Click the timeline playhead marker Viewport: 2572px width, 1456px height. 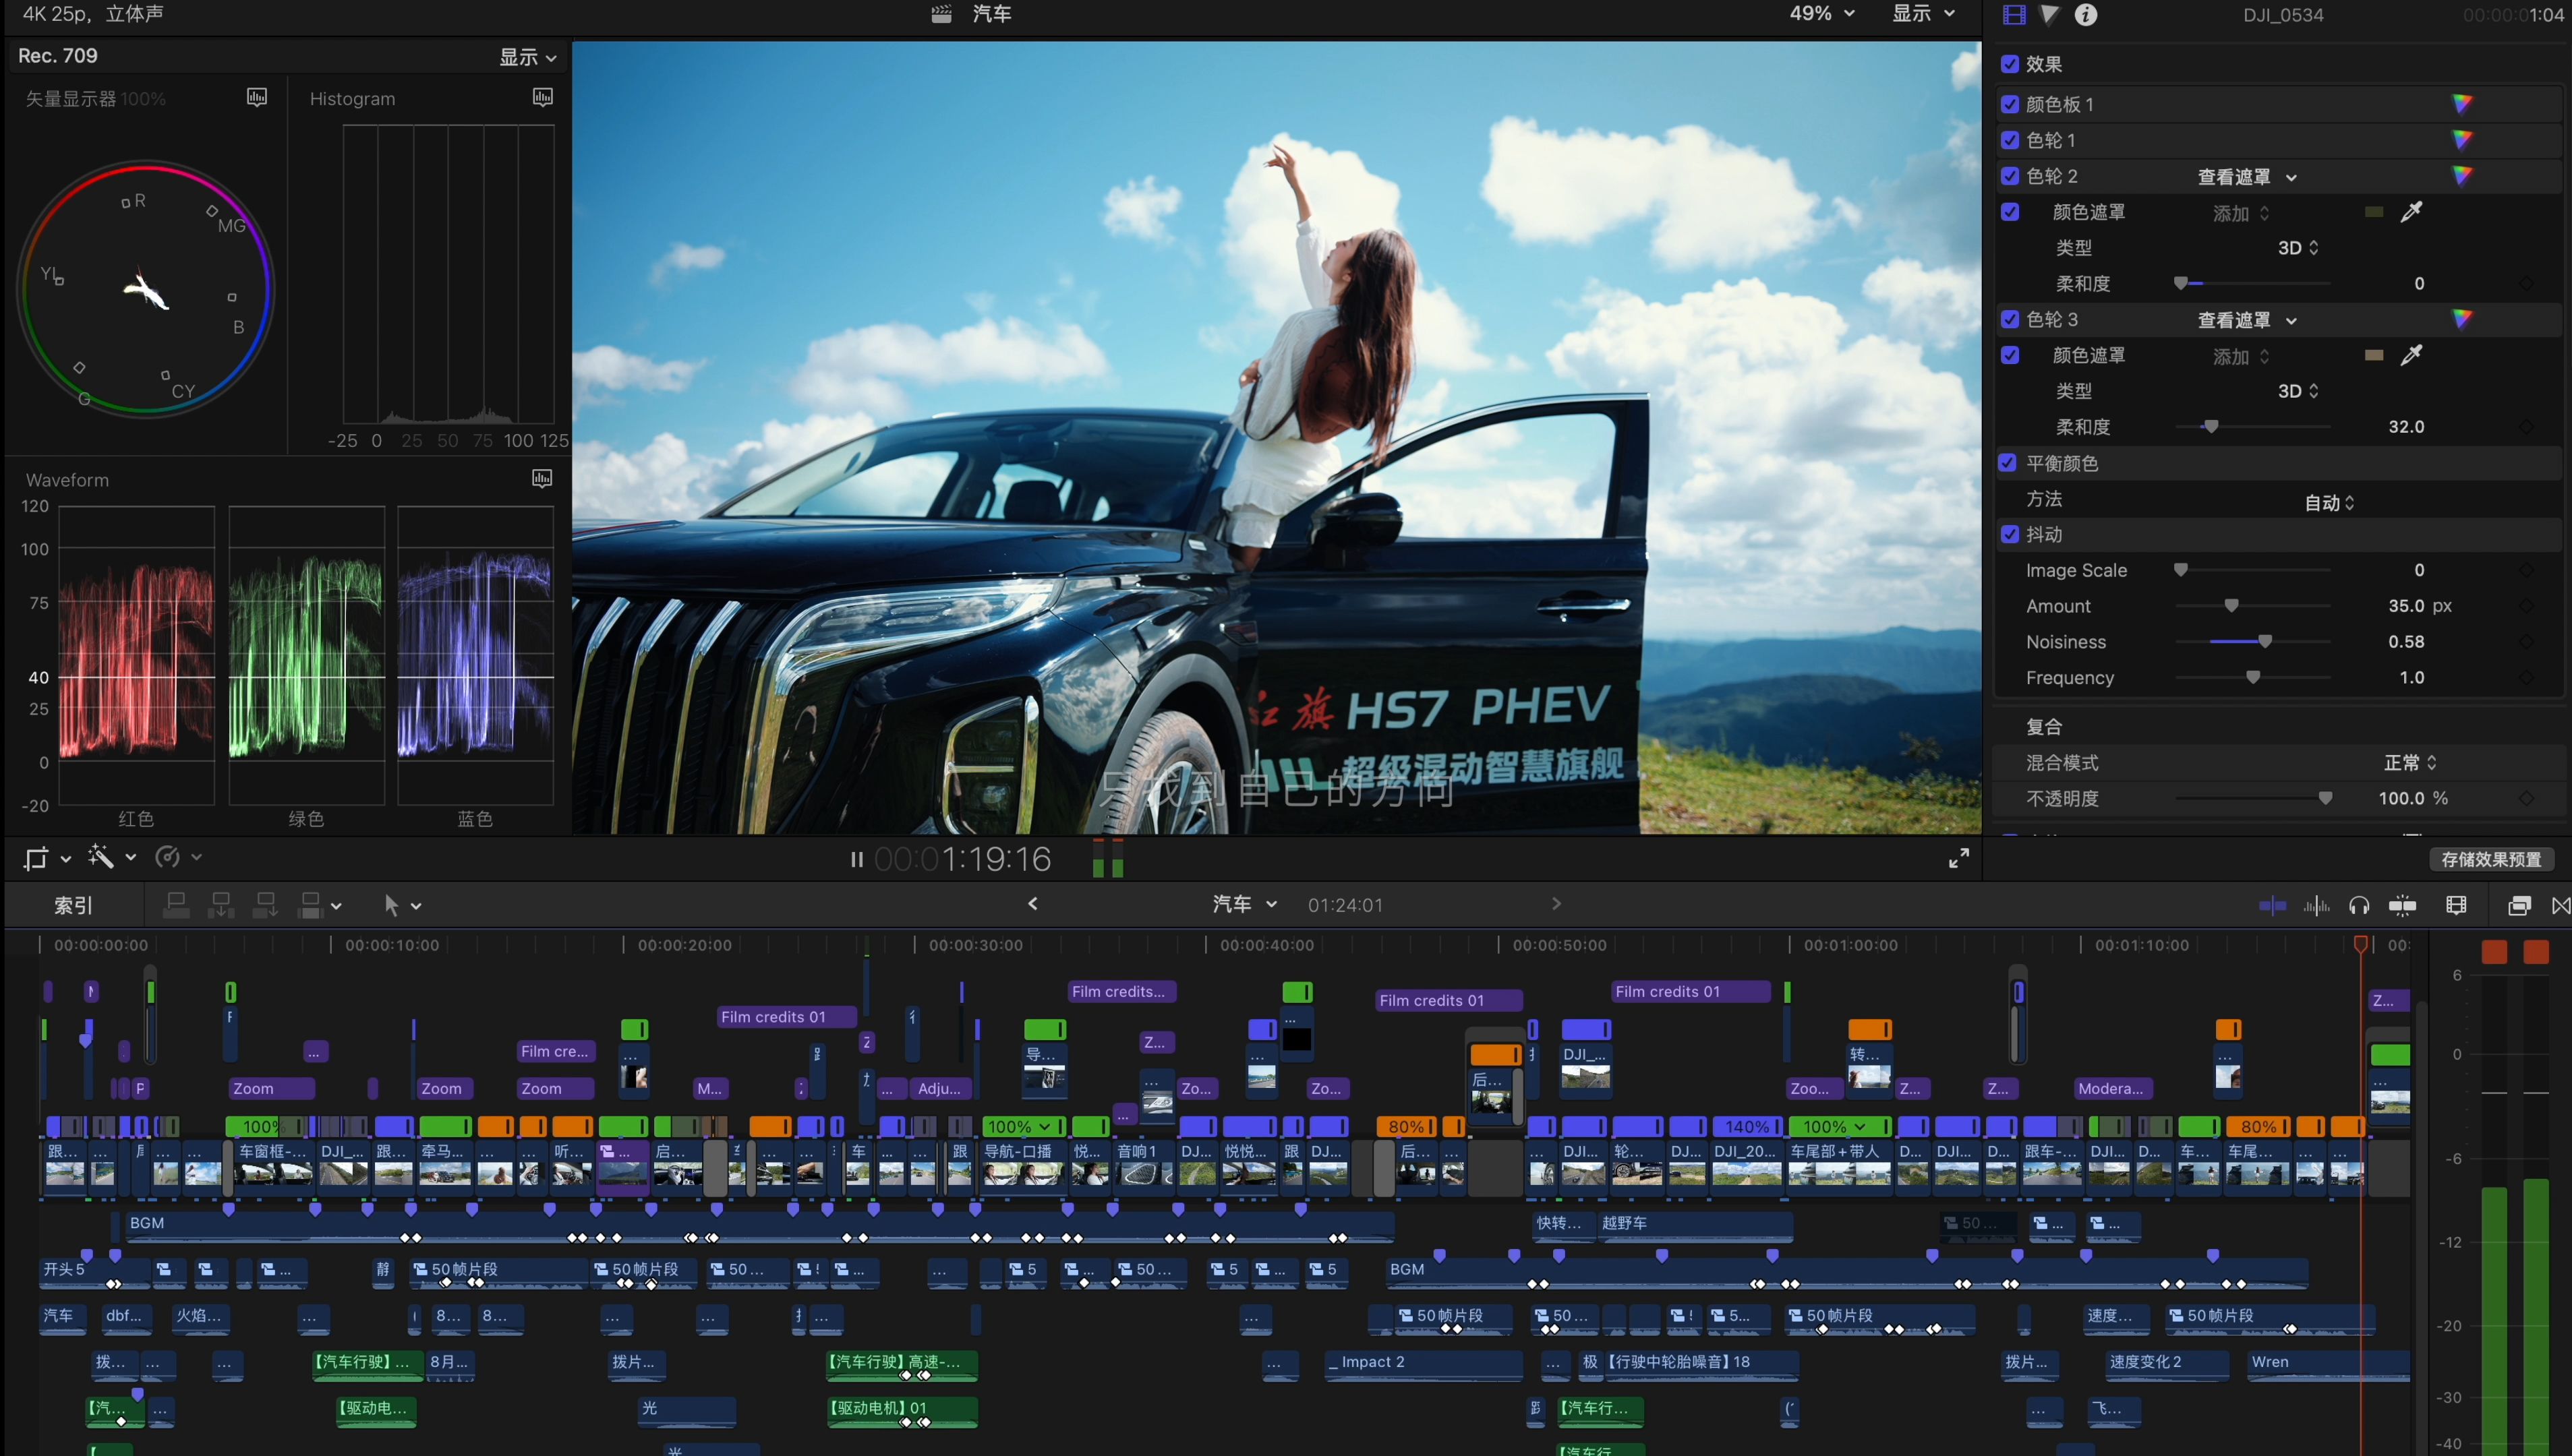(2361, 944)
